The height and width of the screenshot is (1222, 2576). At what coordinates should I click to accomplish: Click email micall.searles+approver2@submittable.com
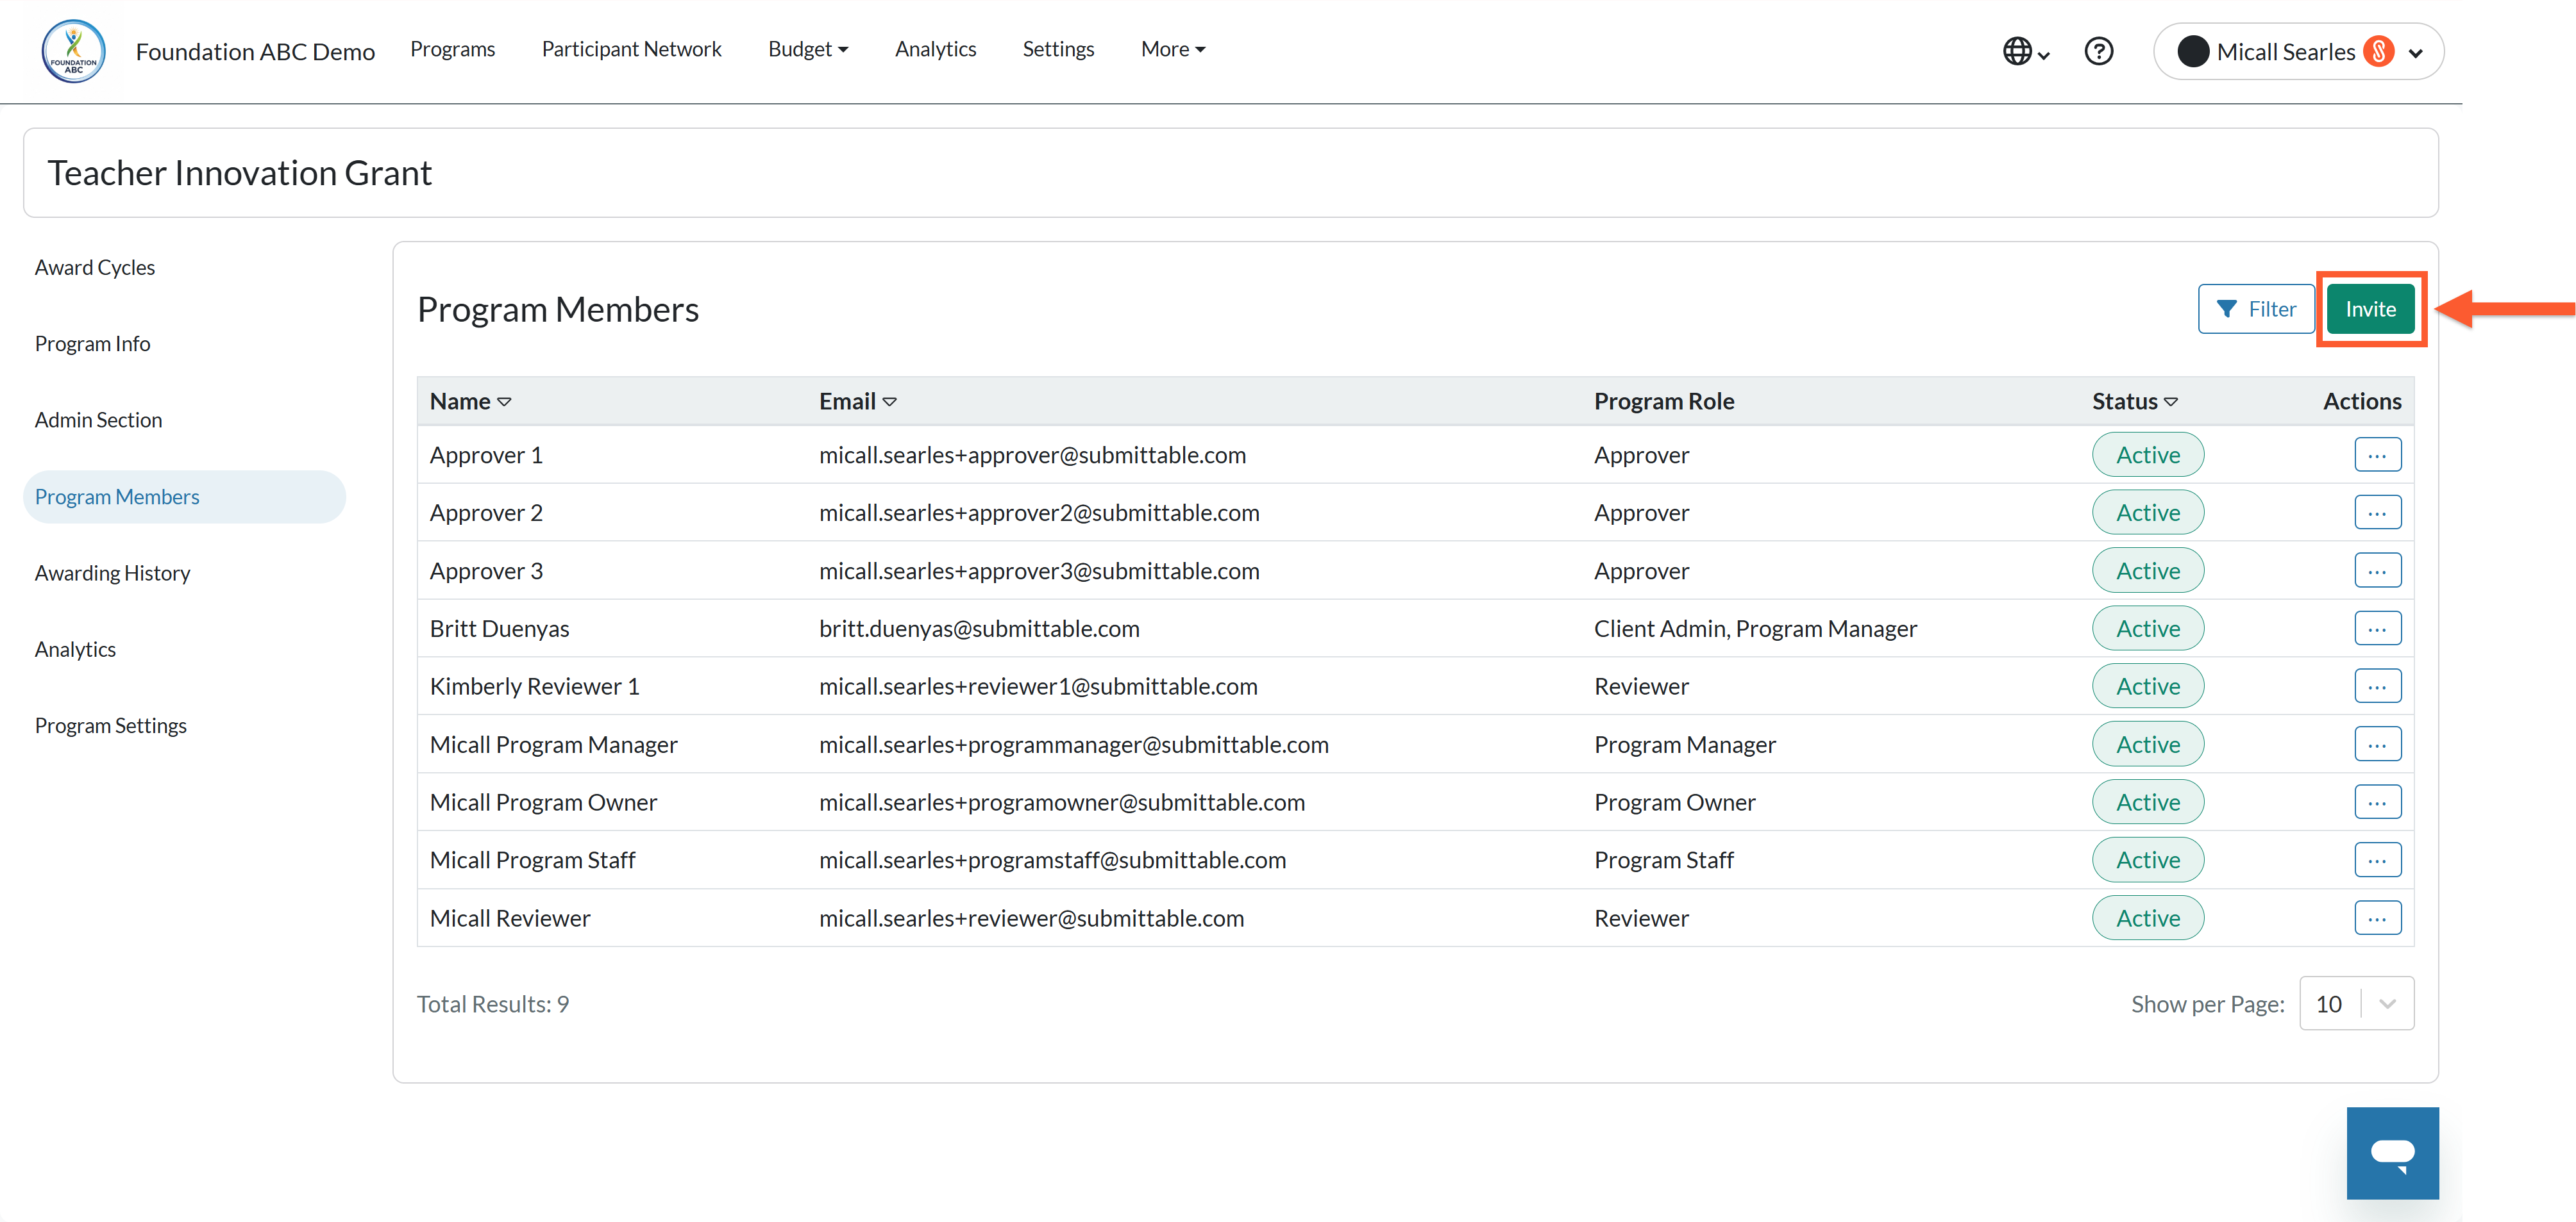coord(1039,513)
